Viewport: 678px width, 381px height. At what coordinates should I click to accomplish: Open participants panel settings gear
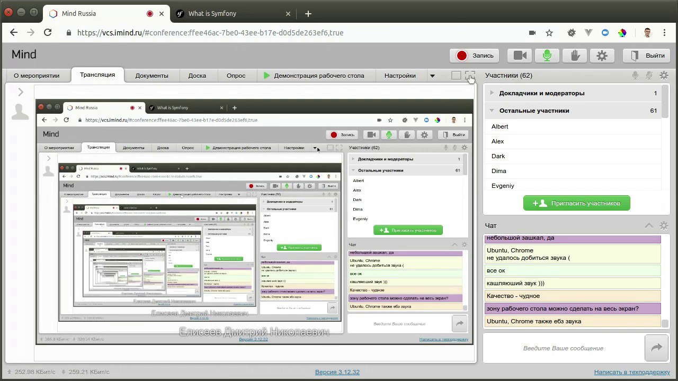click(x=664, y=76)
